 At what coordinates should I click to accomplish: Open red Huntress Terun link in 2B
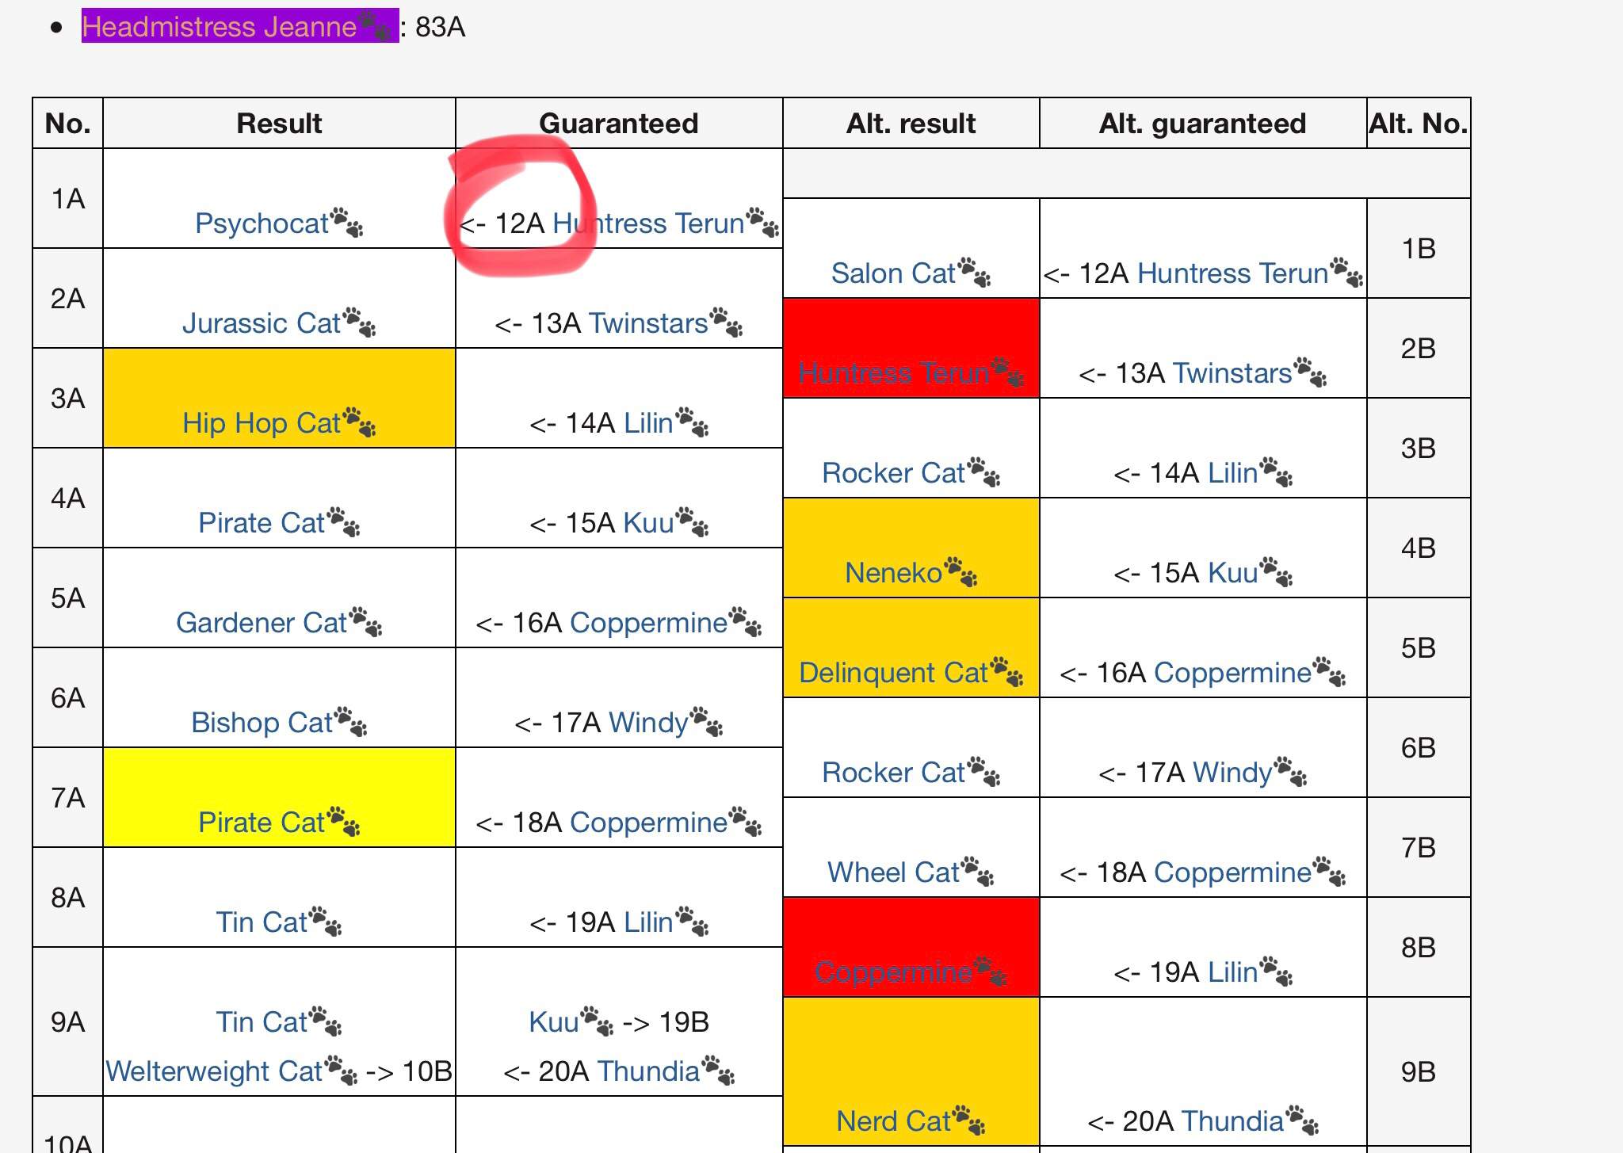click(x=894, y=373)
